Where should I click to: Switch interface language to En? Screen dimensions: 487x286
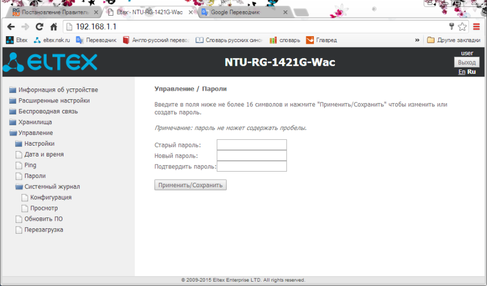[462, 72]
